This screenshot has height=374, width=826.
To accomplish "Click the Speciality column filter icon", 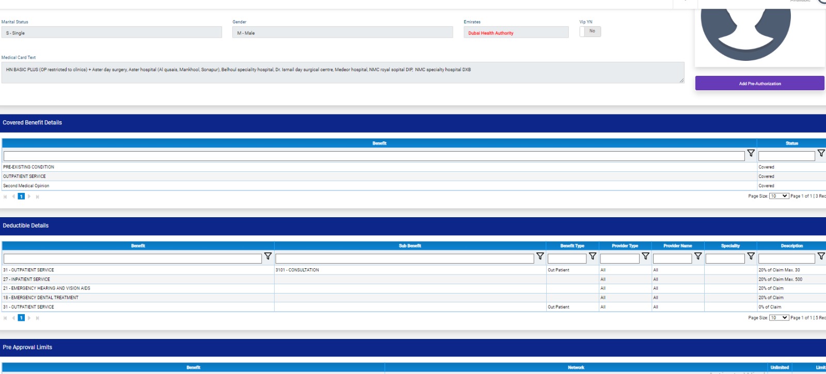I will pos(751,256).
